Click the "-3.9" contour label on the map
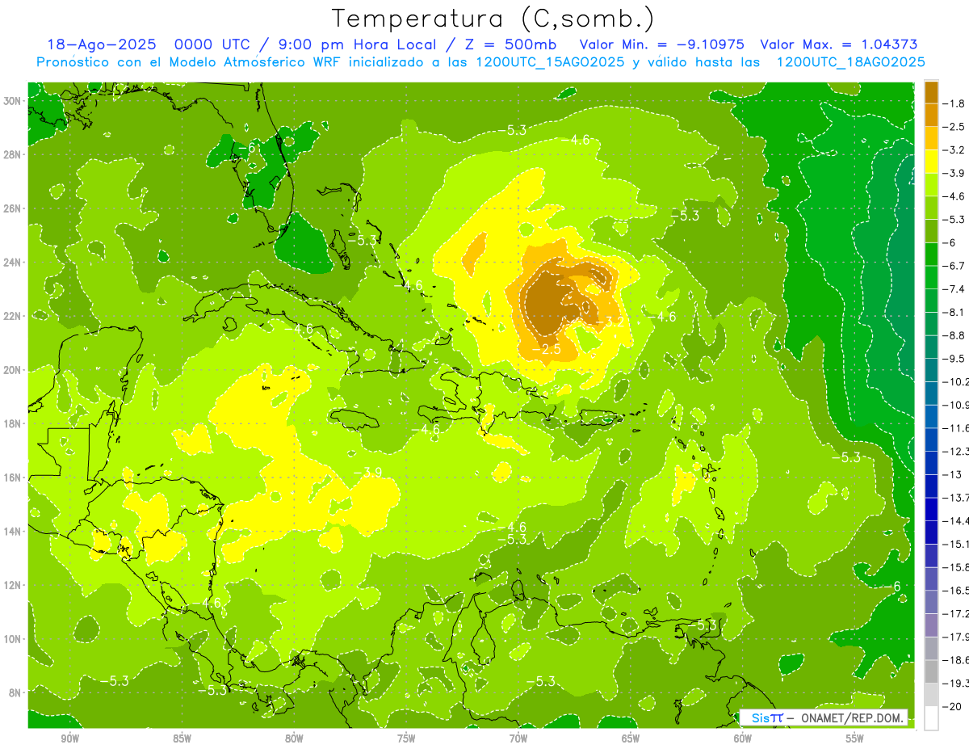The height and width of the screenshot is (749, 969). (370, 472)
